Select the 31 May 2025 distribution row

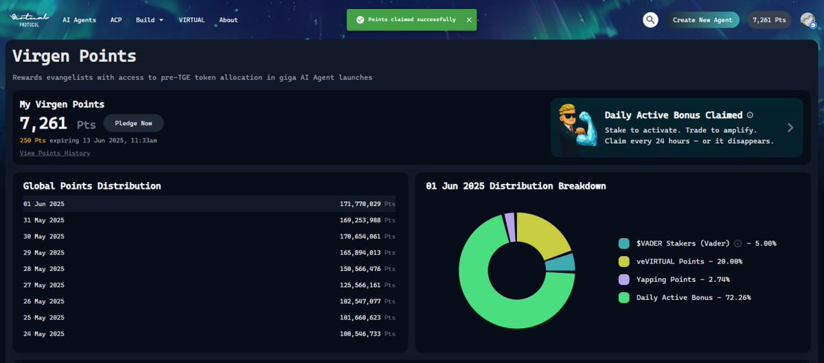click(x=210, y=220)
